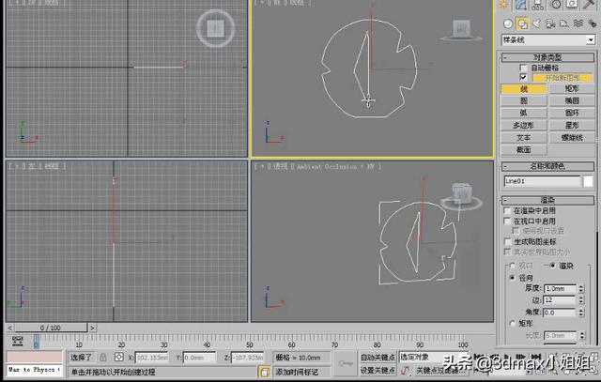Click the 设置关键点 set key button
Viewport: 601px width, 382px height.
pos(378,371)
